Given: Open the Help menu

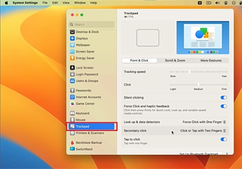Looking at the screenshot, I should (x=94, y=3).
